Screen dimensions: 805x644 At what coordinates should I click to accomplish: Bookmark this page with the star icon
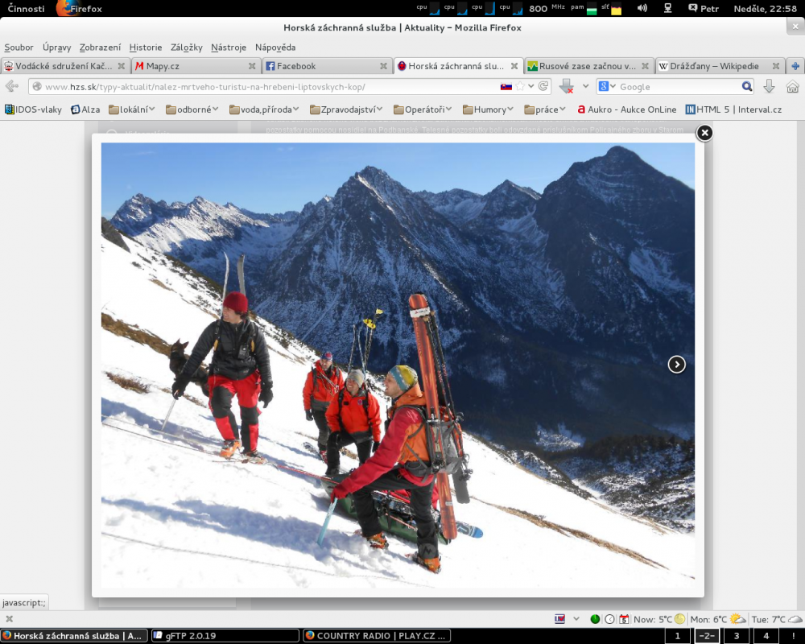click(521, 87)
